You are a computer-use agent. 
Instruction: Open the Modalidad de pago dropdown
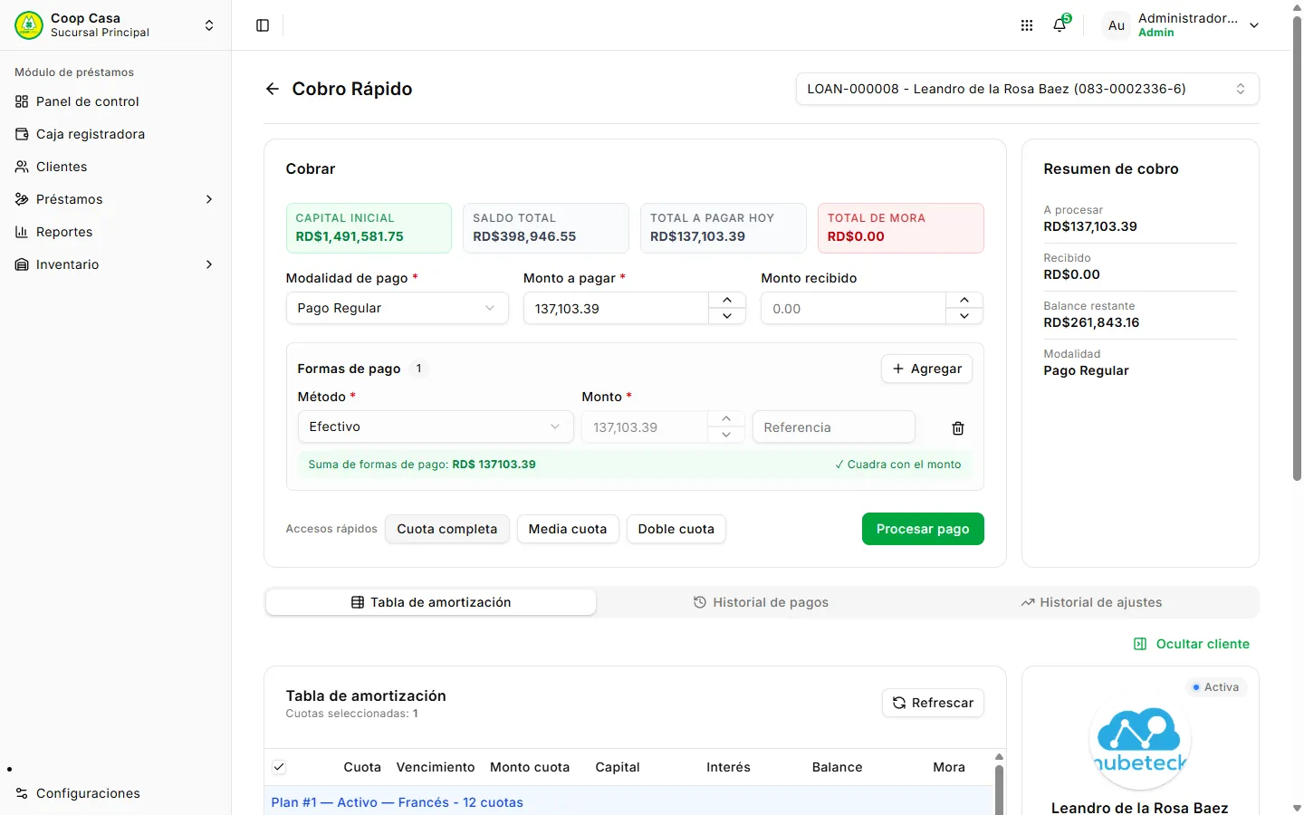(x=397, y=308)
